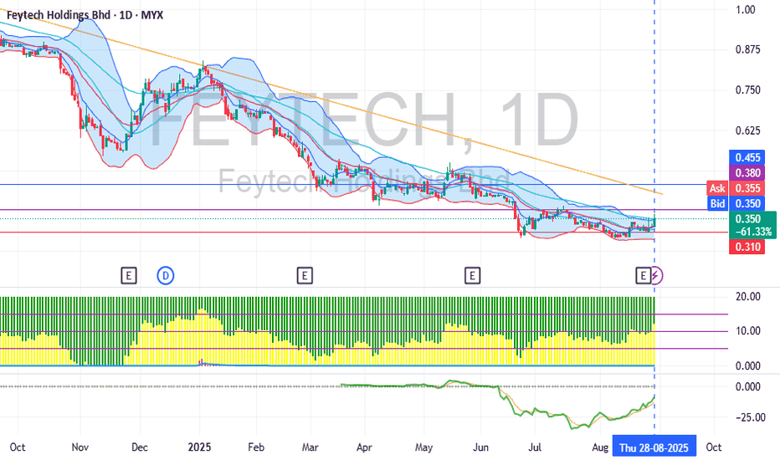Click the dividend D marker icon
The width and height of the screenshot is (780, 460).
[x=166, y=275]
